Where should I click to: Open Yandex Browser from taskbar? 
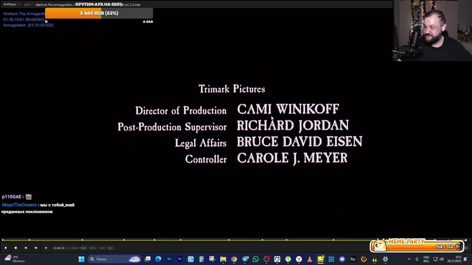point(299,259)
